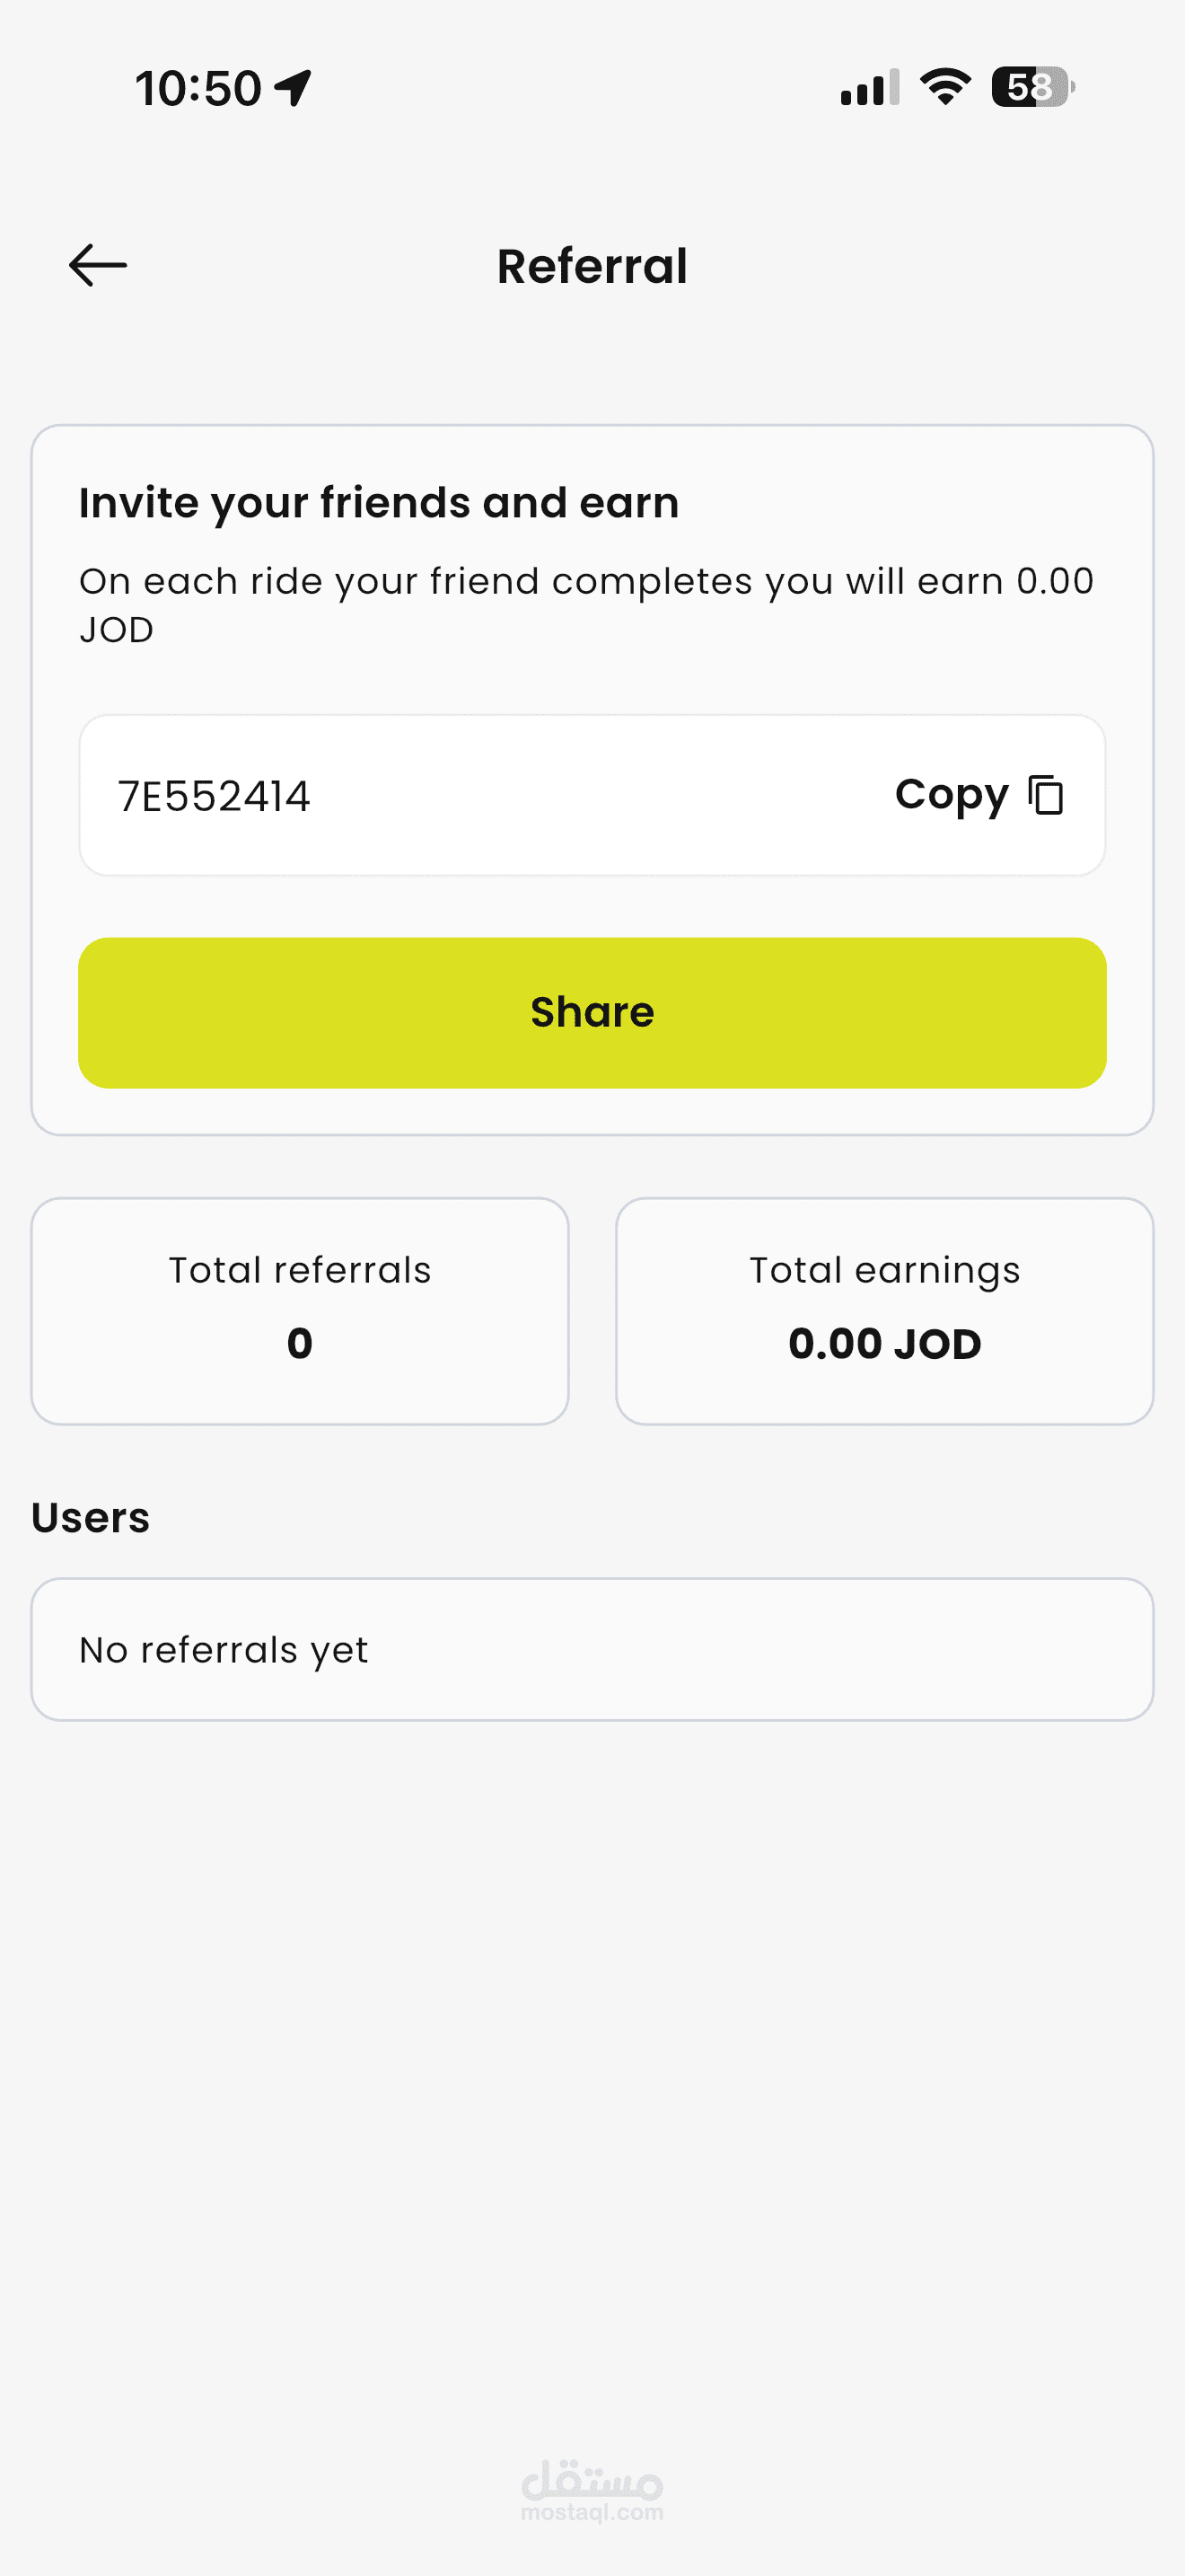Tap the Wi-Fi status icon
Screen dimensions: 1185x2576
[945, 87]
